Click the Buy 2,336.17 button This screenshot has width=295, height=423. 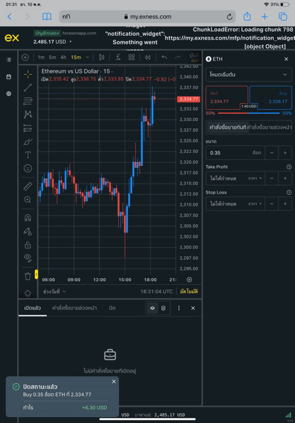(x=271, y=97)
